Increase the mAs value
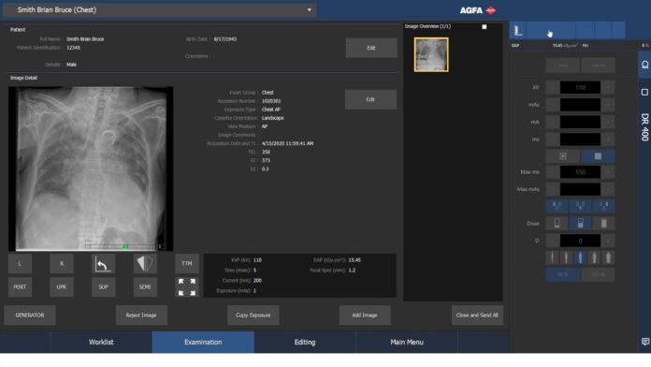 coord(609,105)
